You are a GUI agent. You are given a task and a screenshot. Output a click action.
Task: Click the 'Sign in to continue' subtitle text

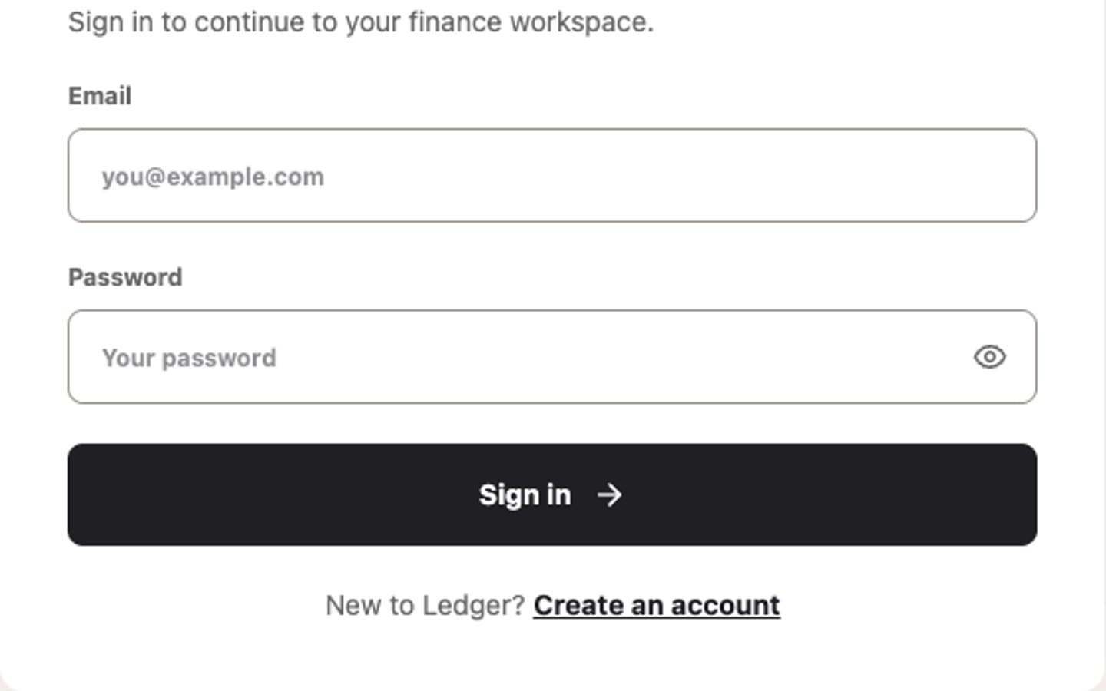(361, 21)
